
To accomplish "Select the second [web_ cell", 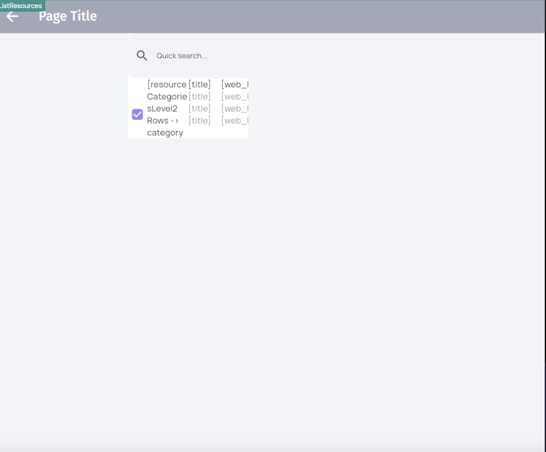I will click(234, 97).
